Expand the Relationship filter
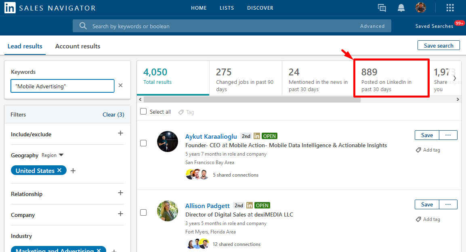The image size is (466, 252). pyautogui.click(x=120, y=193)
